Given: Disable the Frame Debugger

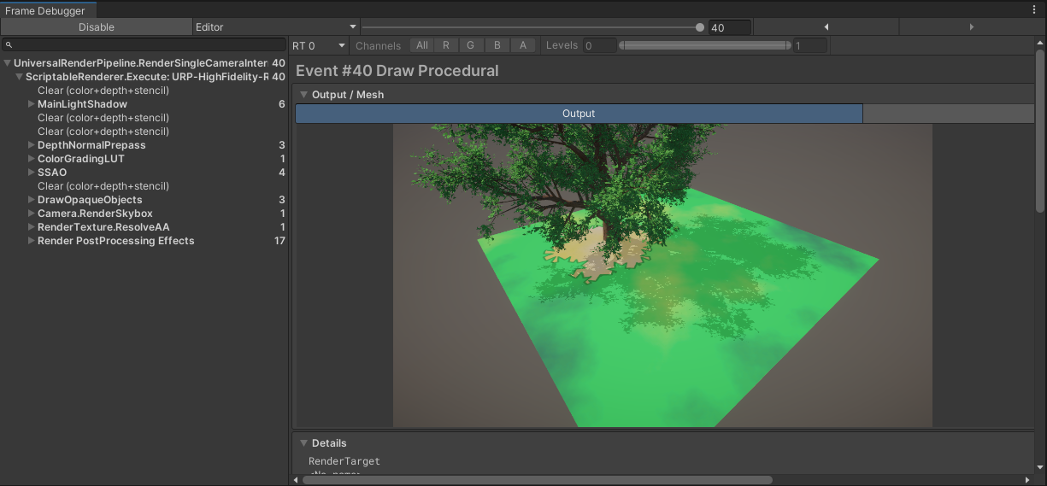Looking at the screenshot, I should point(97,27).
